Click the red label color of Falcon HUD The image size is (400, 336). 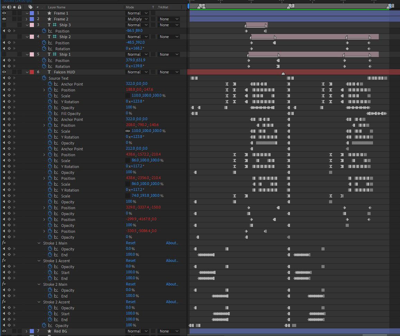click(x=32, y=72)
